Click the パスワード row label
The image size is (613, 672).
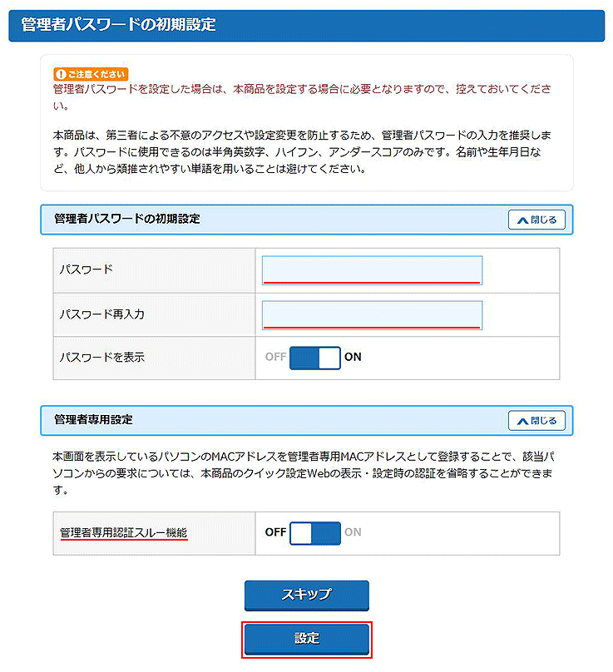point(87,270)
